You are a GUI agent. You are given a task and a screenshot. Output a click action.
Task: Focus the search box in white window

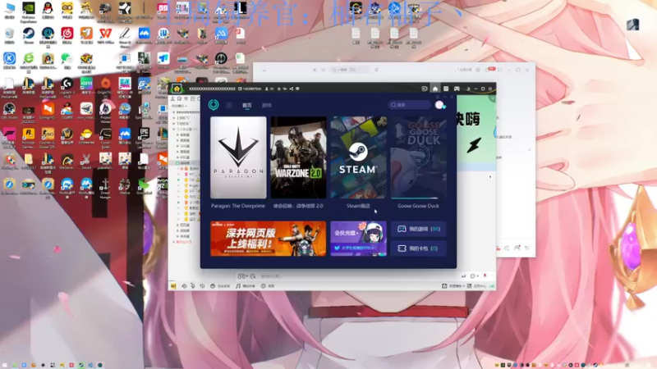point(350,70)
